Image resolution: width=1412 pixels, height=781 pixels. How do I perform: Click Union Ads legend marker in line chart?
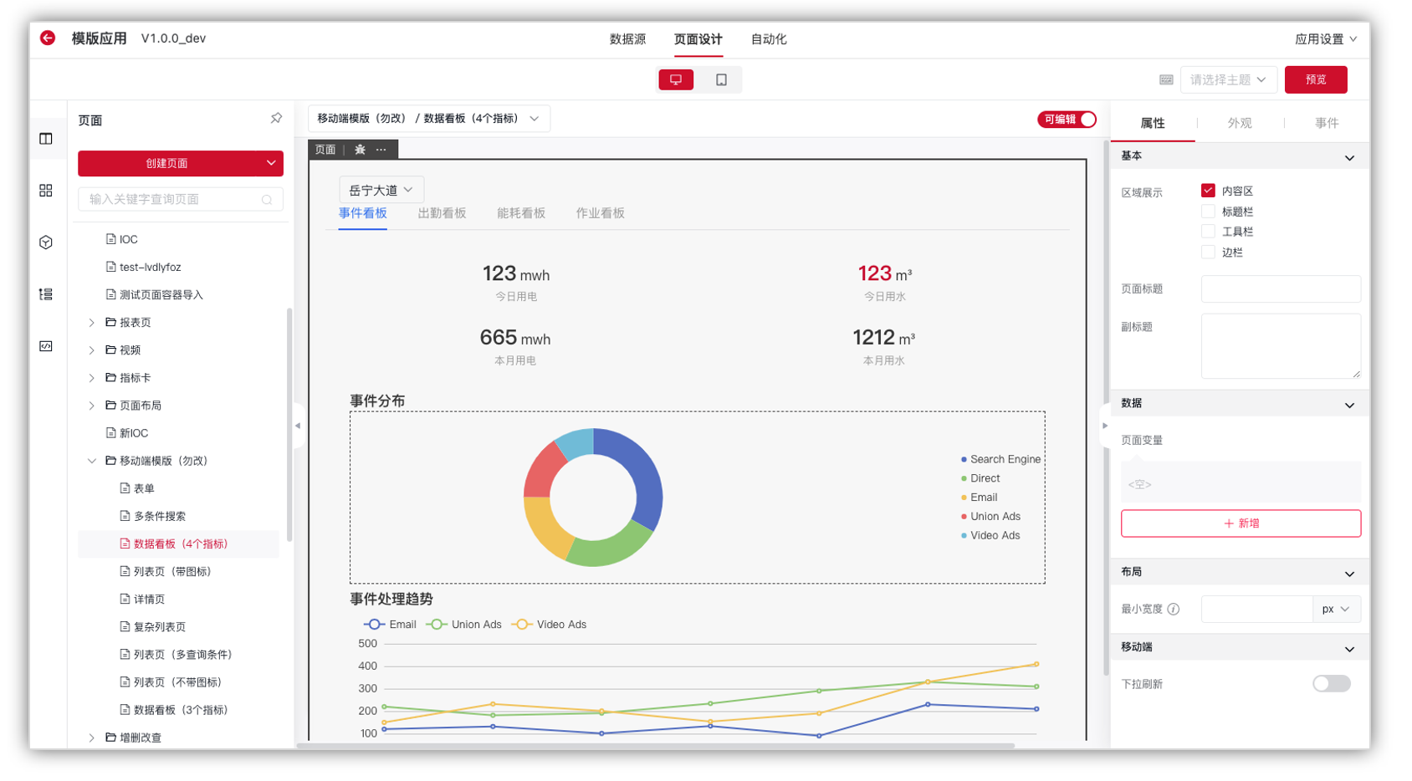(436, 625)
